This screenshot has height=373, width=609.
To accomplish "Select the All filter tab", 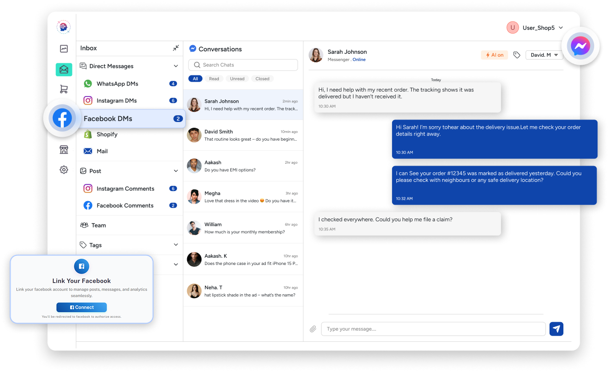I will tap(195, 79).
